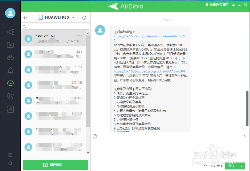250x171 pixels.
Task: Select the SMS messages chat bubble icon
Action: click(x=10, y=83)
